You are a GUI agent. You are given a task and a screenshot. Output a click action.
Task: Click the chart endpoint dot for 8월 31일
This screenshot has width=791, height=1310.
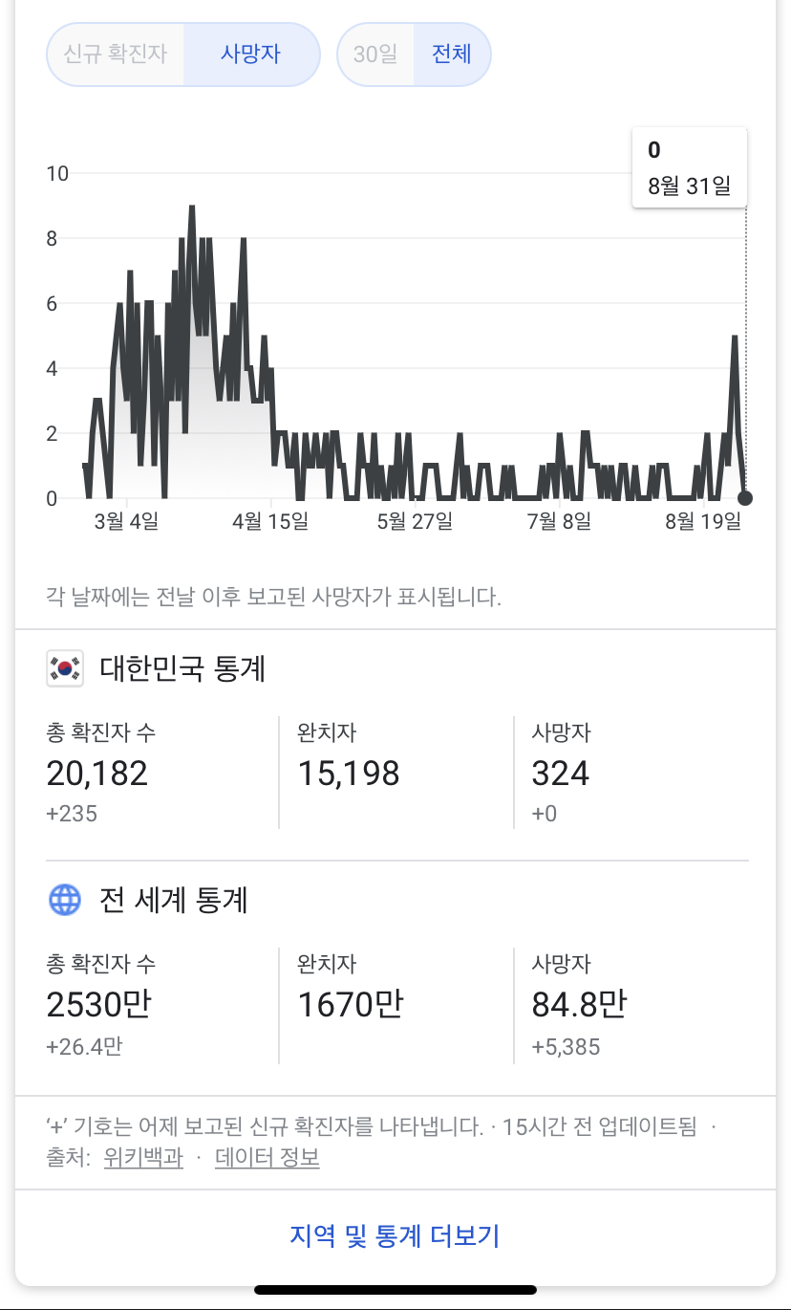pyautogui.click(x=745, y=497)
